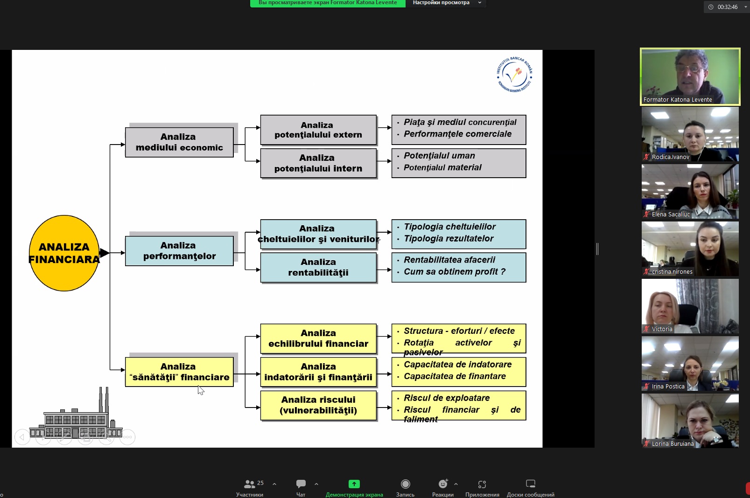This screenshot has height=498, width=750.
Task: Click the slideshow pen tool icon
Action: coord(64,437)
